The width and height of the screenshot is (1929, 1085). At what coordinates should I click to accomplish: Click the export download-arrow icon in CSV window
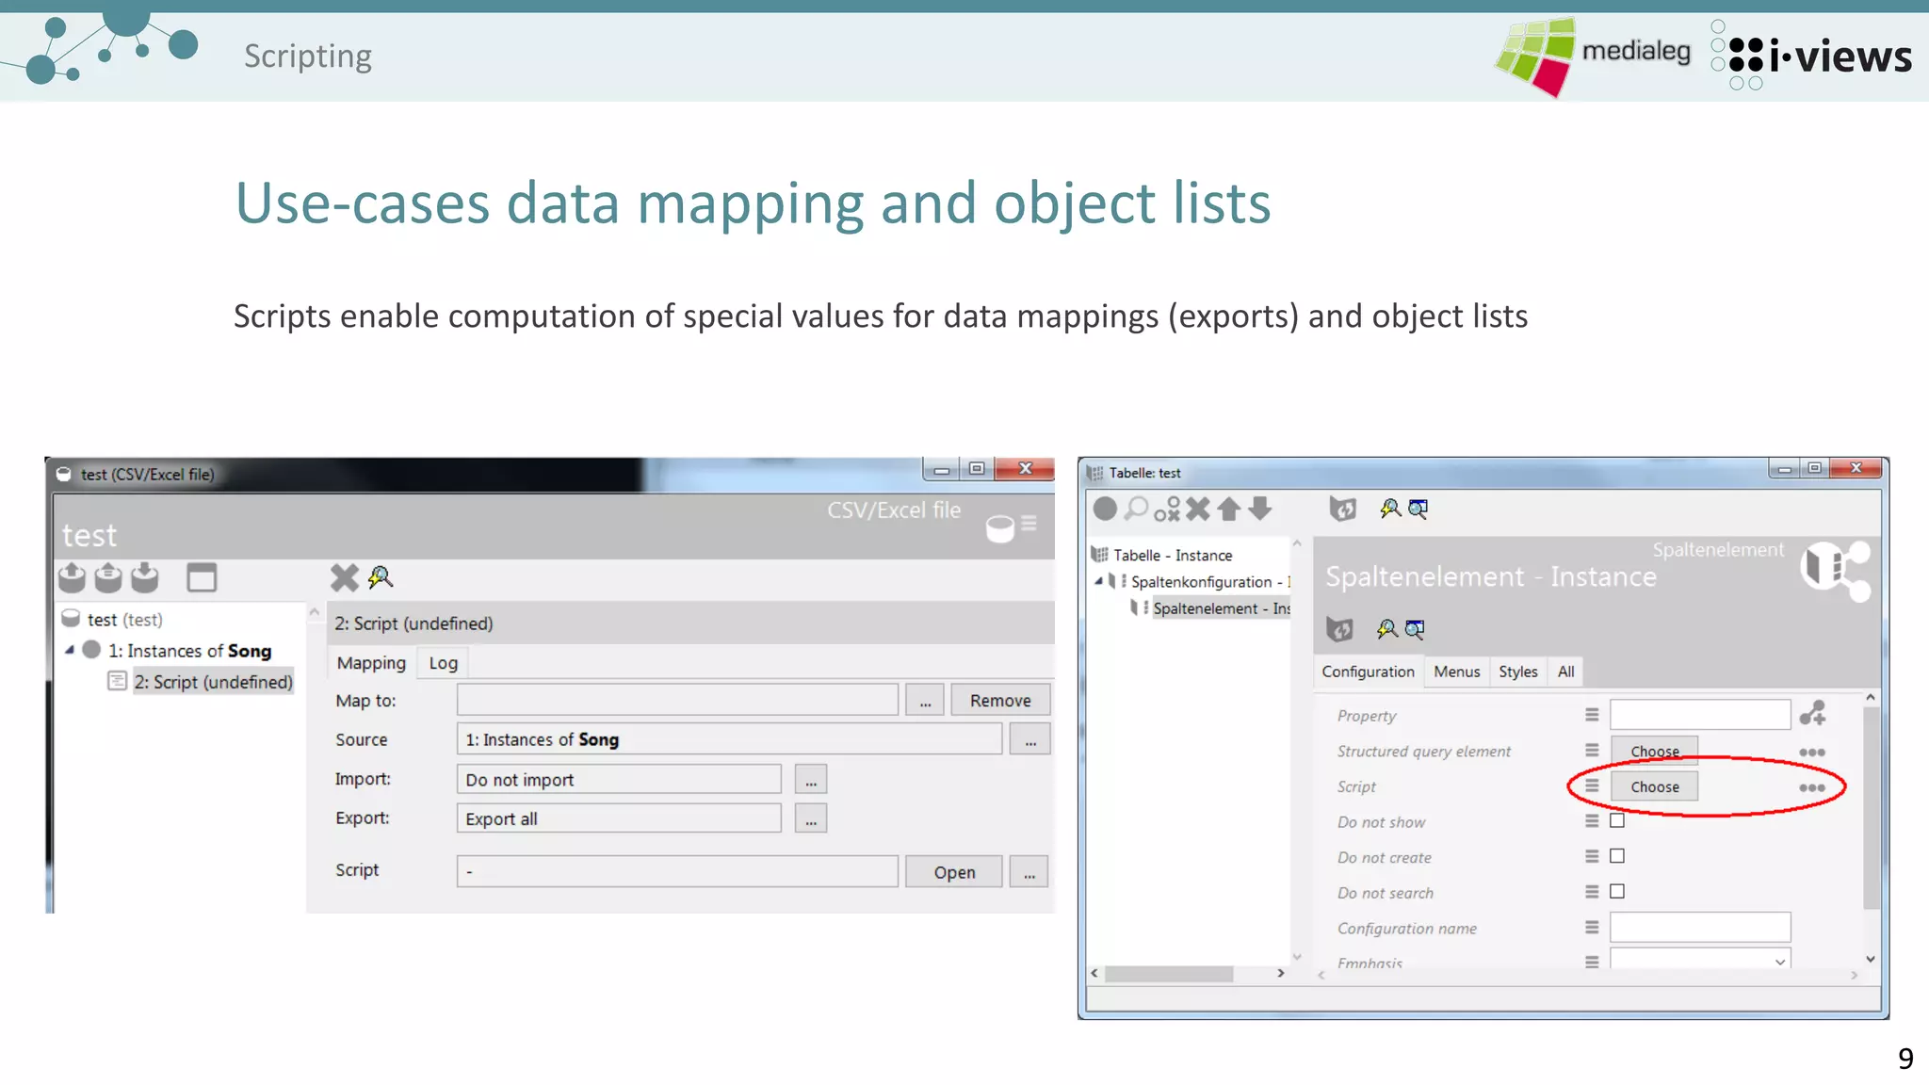pyautogui.click(x=144, y=577)
